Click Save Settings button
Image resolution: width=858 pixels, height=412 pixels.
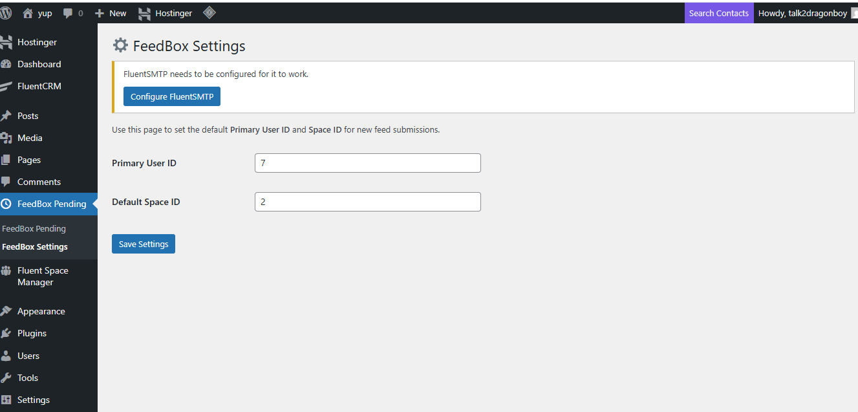click(144, 244)
